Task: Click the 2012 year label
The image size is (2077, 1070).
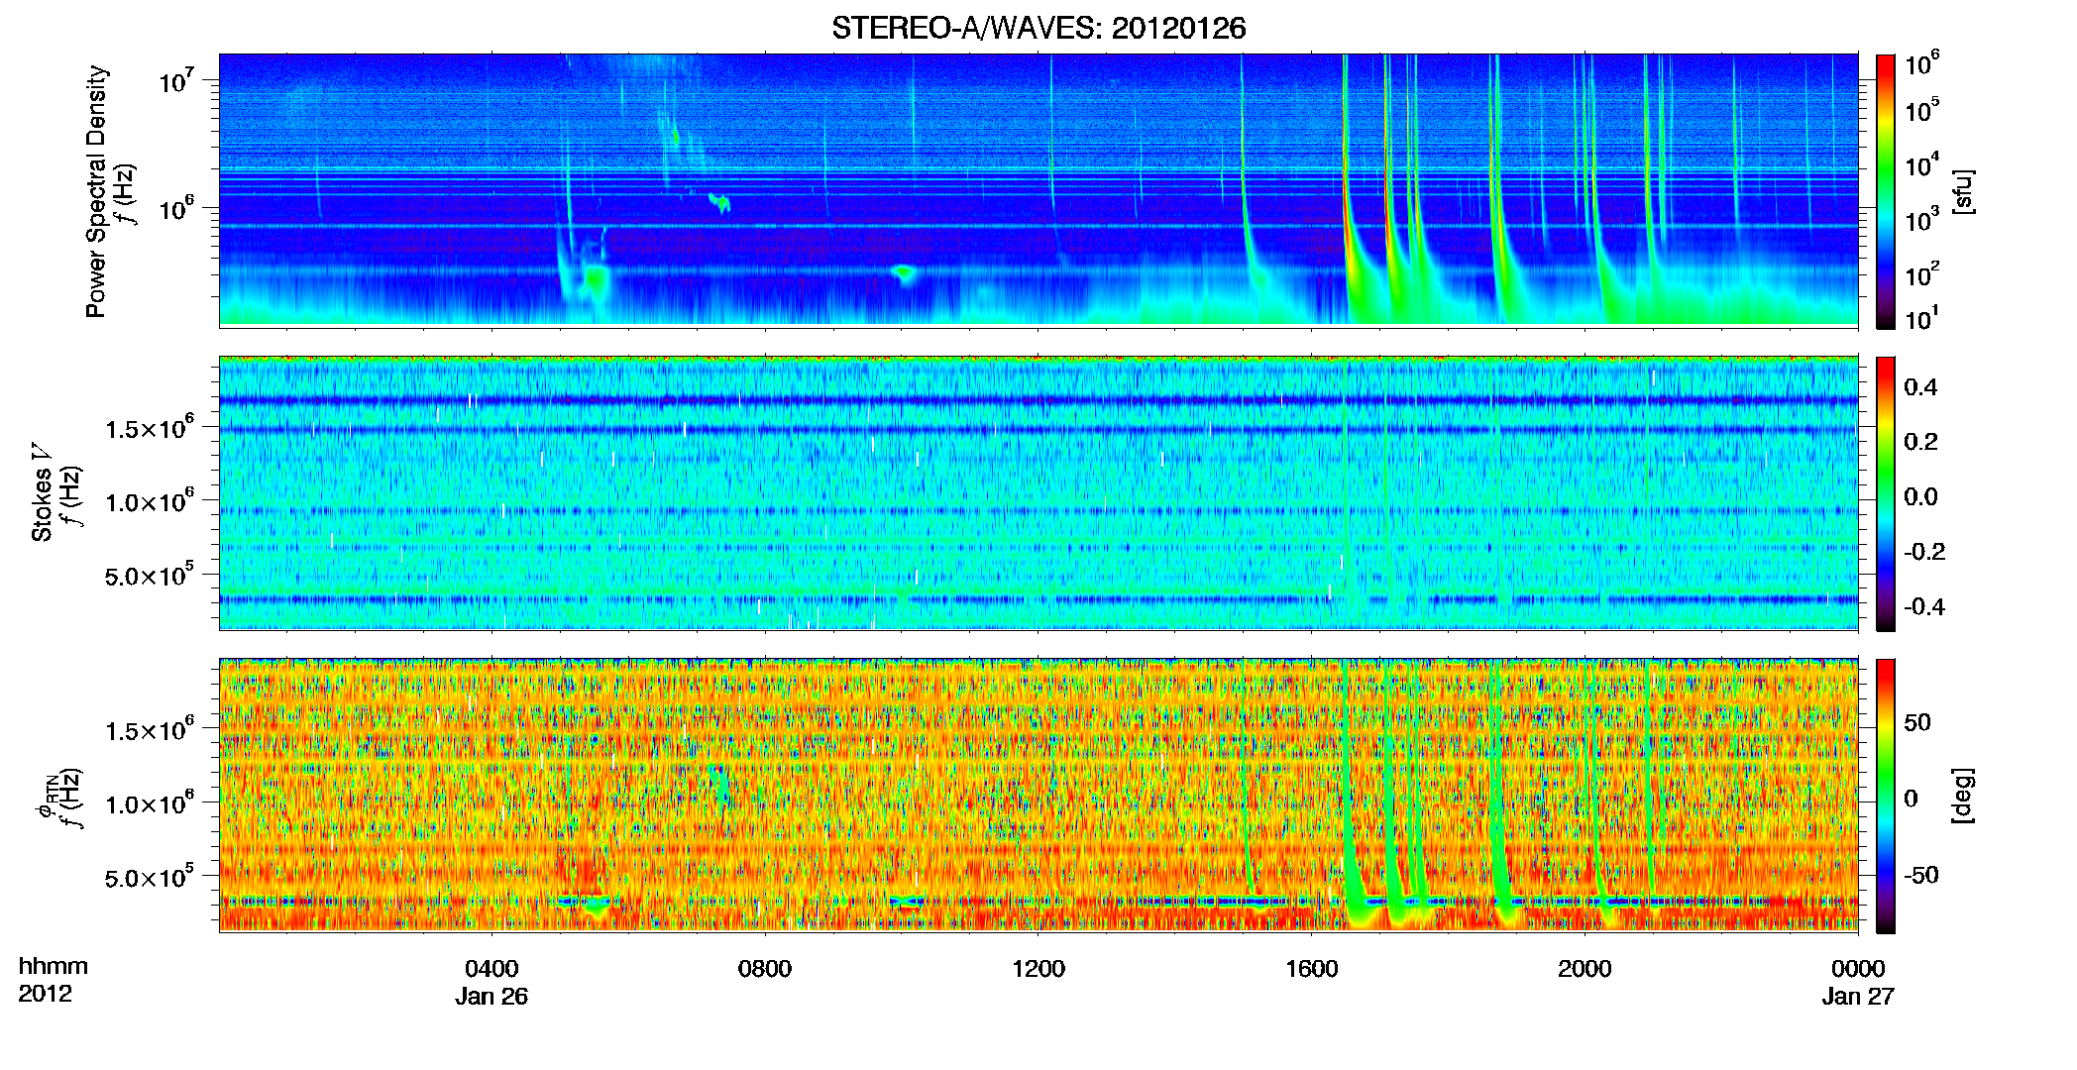Action: point(45,994)
